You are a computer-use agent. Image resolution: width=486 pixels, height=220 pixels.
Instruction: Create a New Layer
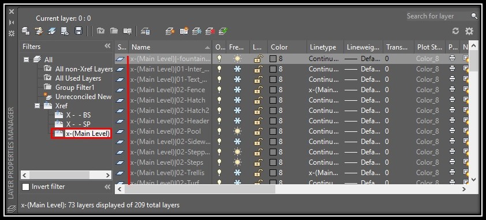pyautogui.click(x=170, y=31)
